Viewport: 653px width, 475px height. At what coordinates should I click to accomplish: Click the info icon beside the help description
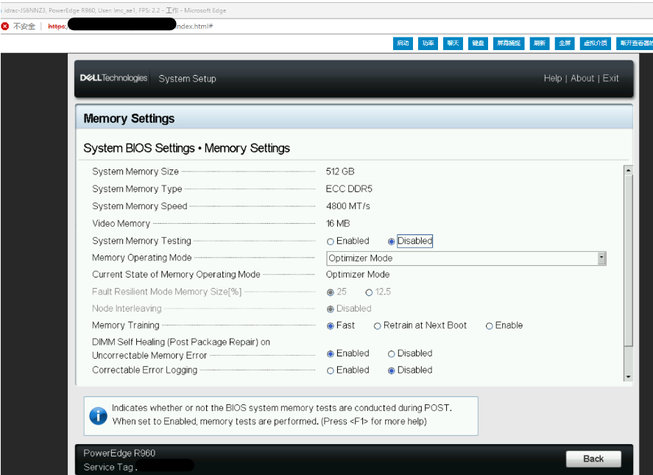98,414
